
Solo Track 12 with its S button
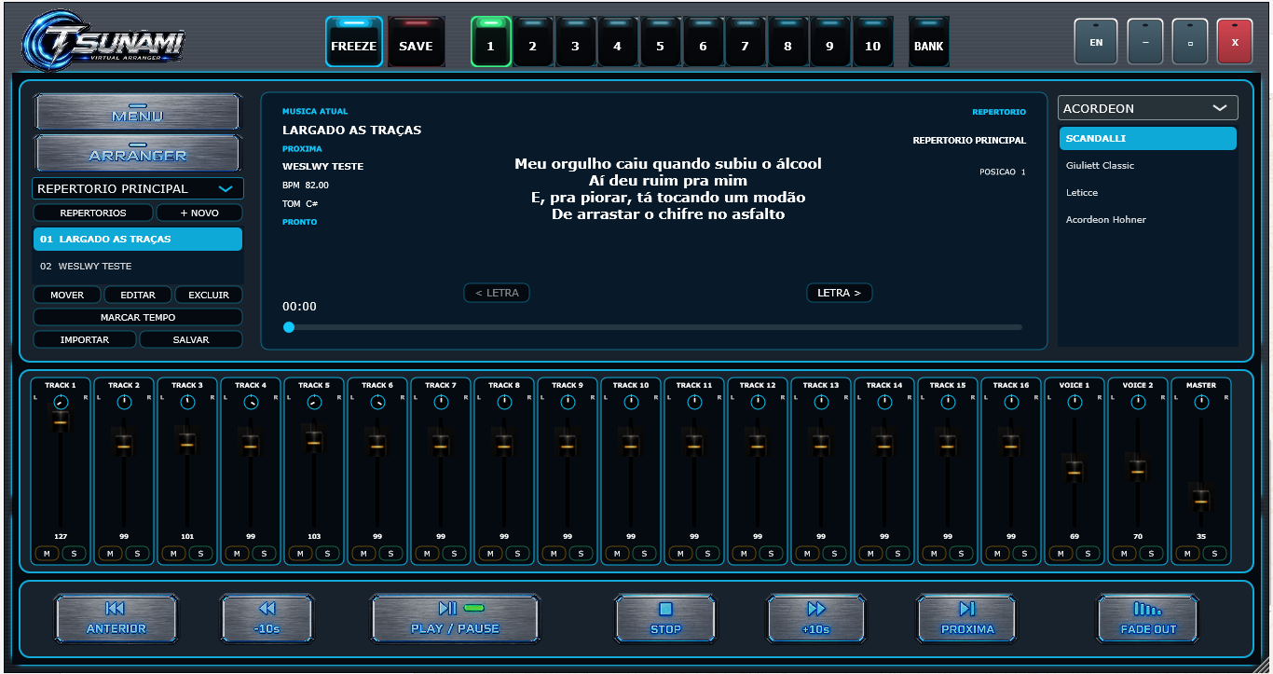[x=772, y=553]
